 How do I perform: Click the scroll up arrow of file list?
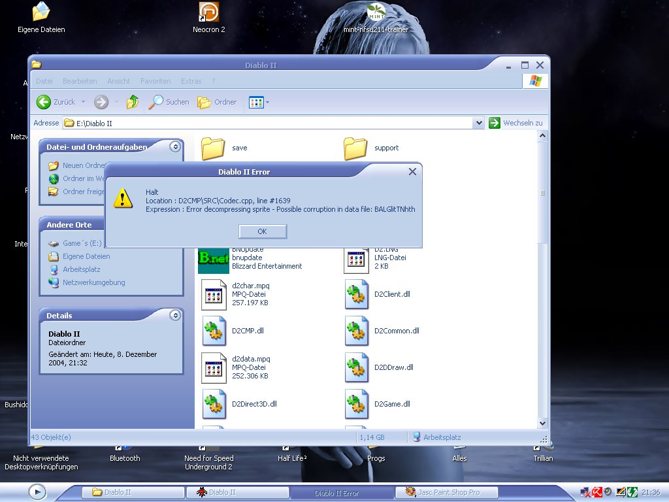[542, 136]
